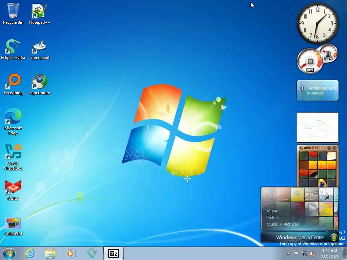
Task: Select the Supermium browser shortcut
Action: coord(39,84)
